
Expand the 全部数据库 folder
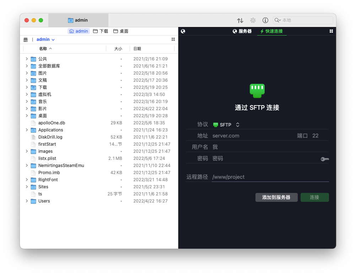coord(27,66)
